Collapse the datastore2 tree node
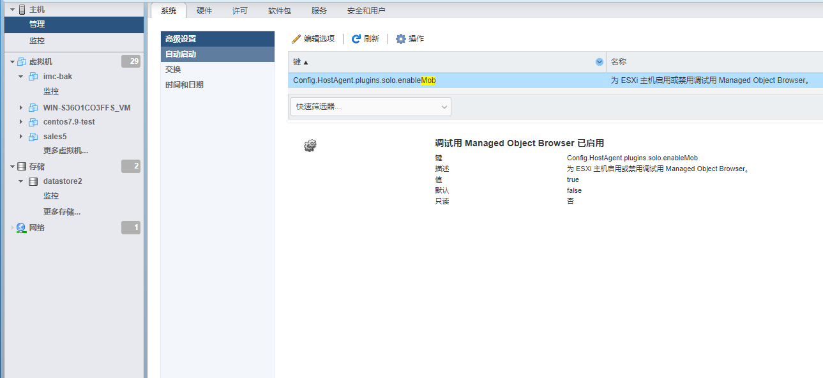Viewport: 823px width, 378px height. point(21,181)
